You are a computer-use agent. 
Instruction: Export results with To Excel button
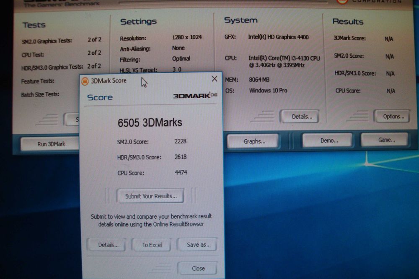(152, 245)
